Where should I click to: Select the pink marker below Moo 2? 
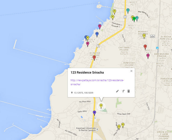[148, 56]
